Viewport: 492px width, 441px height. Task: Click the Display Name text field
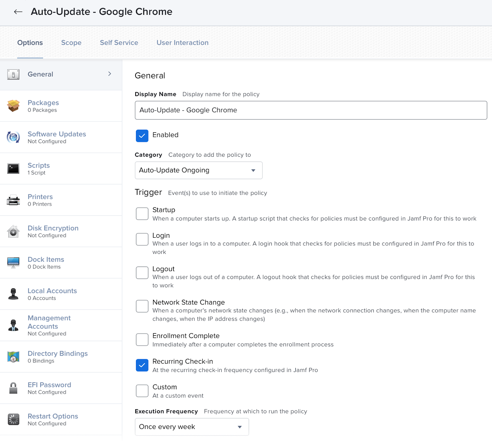pyautogui.click(x=311, y=110)
